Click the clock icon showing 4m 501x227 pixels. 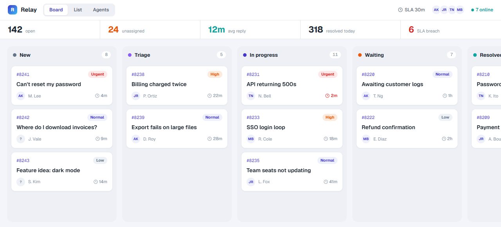97,96
